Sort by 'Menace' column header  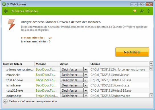(47, 64)
